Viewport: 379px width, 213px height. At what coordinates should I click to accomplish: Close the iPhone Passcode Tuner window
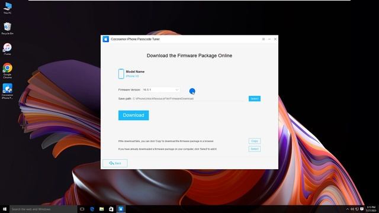click(x=275, y=39)
